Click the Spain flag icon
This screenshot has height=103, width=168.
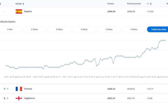point(19,12)
